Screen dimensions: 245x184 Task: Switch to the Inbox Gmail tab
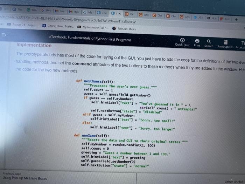(74, 12)
